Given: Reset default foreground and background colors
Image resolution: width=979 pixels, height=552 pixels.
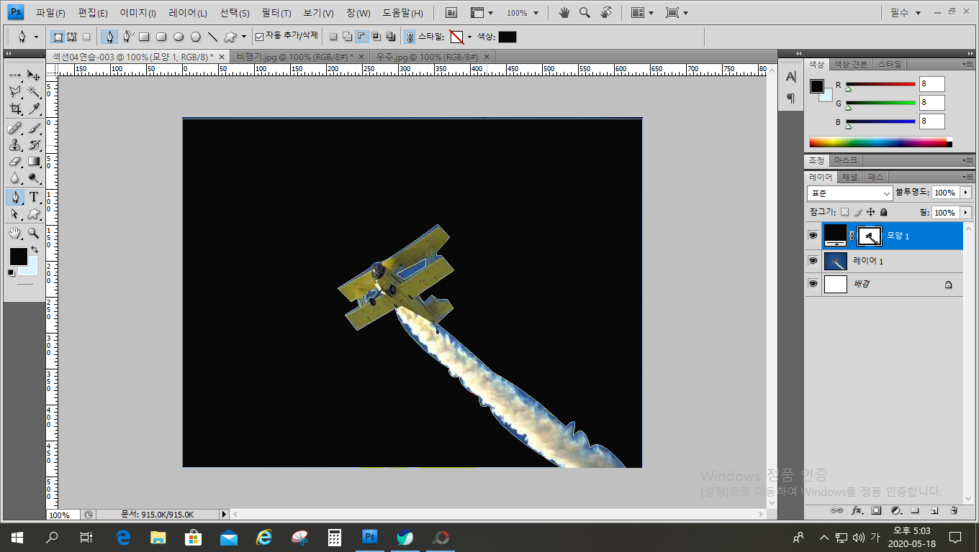Looking at the screenshot, I should point(12,273).
